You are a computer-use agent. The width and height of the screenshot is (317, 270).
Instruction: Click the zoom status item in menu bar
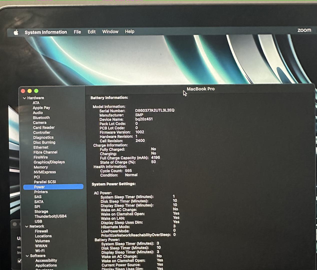coord(304,30)
